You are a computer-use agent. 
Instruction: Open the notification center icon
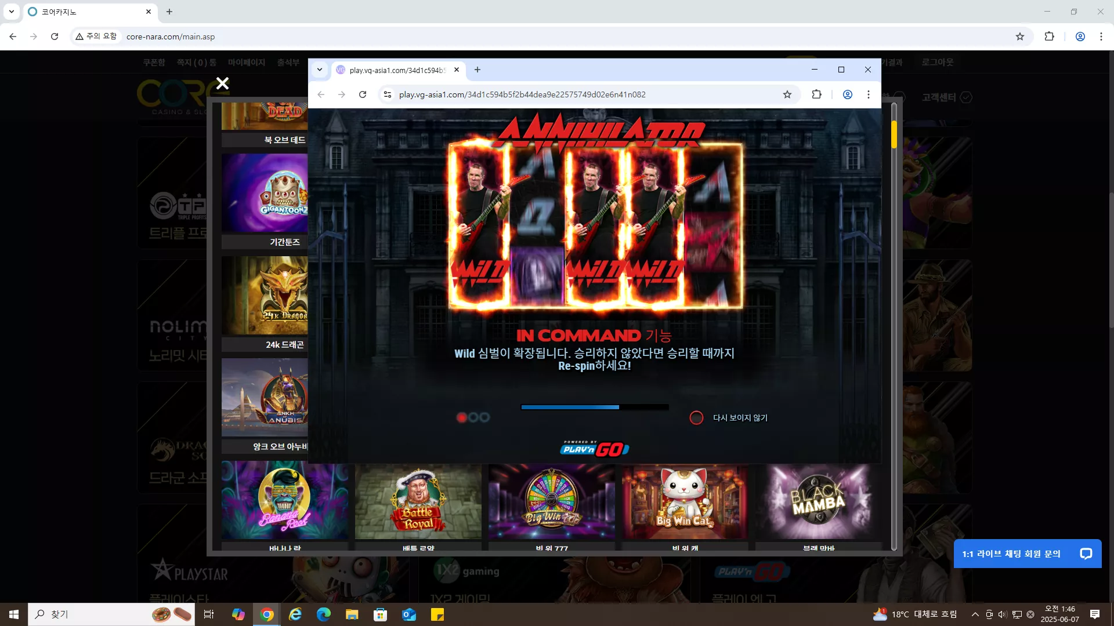pos(1095,614)
